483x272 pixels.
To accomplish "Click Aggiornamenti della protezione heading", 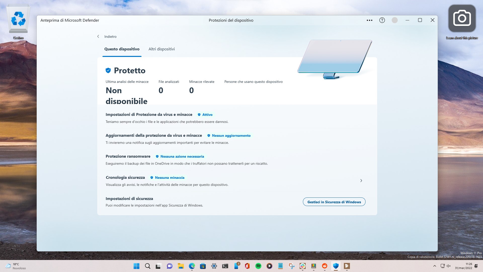I will [x=154, y=135].
